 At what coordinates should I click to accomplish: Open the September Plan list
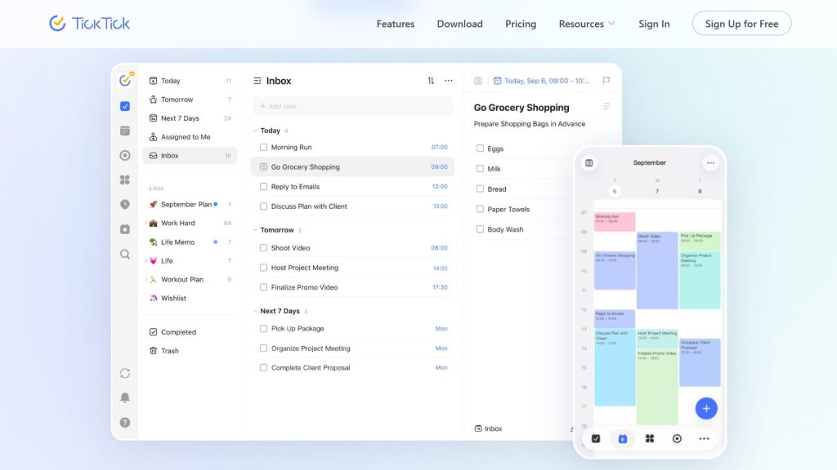click(x=190, y=205)
